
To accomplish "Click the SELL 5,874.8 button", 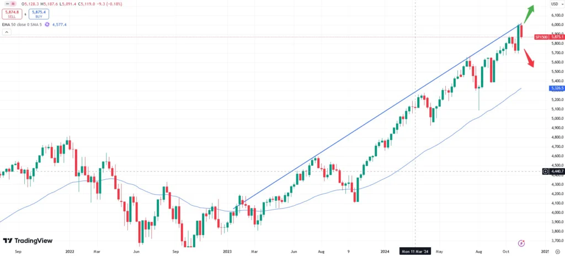I will (x=12, y=14).
